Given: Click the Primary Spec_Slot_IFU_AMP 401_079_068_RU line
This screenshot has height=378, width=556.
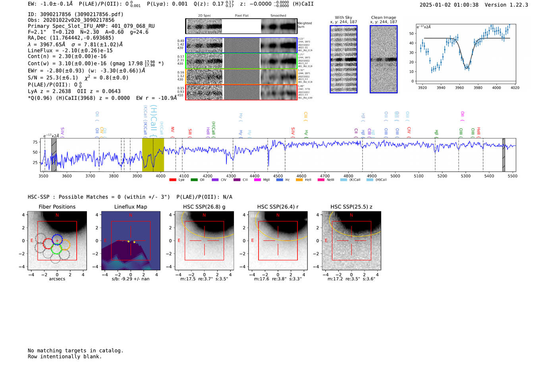Looking at the screenshot, I should coord(91,26).
